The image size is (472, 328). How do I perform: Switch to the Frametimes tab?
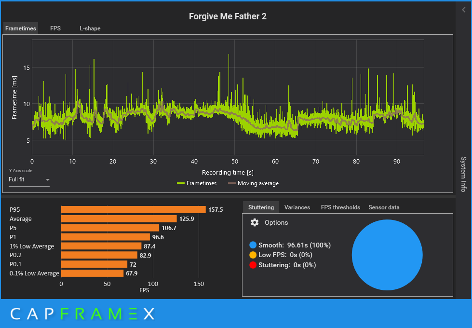[x=21, y=28]
